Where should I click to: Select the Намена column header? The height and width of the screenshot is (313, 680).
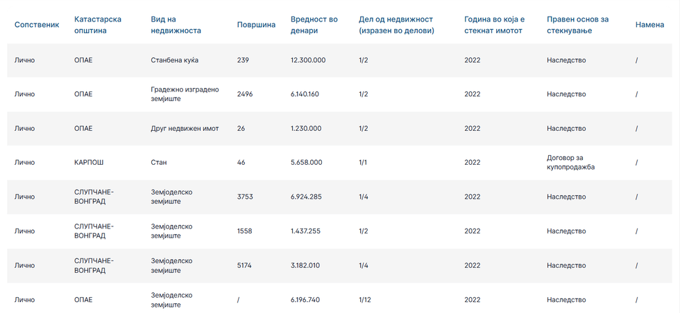pyautogui.click(x=649, y=25)
